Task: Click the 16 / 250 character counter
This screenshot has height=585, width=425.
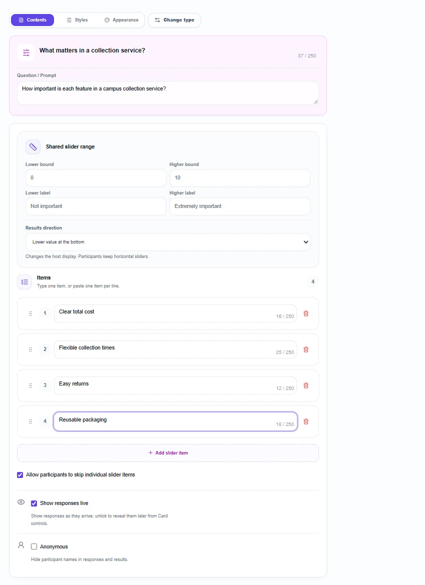Action: pos(285,316)
